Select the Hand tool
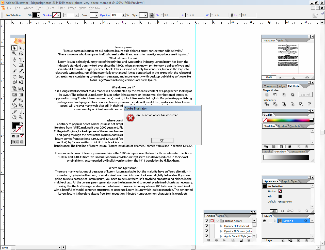The width and height of the screenshot is (325, 250). pos(14,117)
